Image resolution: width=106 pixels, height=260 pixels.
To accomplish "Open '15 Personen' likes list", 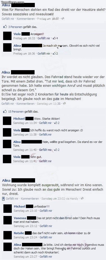I will coord(16,112).
